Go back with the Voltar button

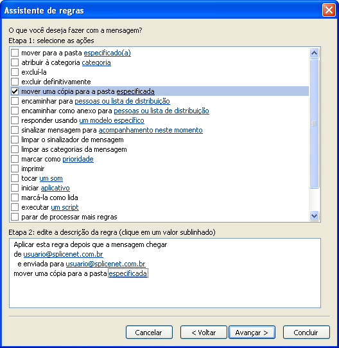point(204,333)
